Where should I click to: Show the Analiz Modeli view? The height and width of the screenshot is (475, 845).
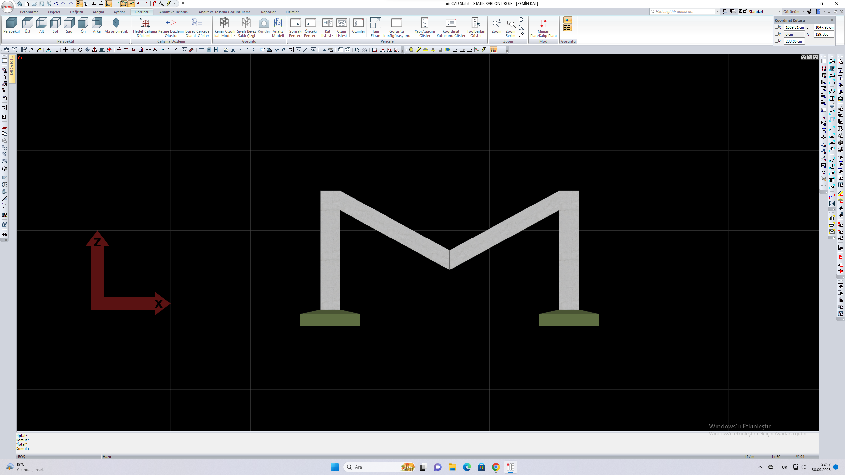coord(278,28)
